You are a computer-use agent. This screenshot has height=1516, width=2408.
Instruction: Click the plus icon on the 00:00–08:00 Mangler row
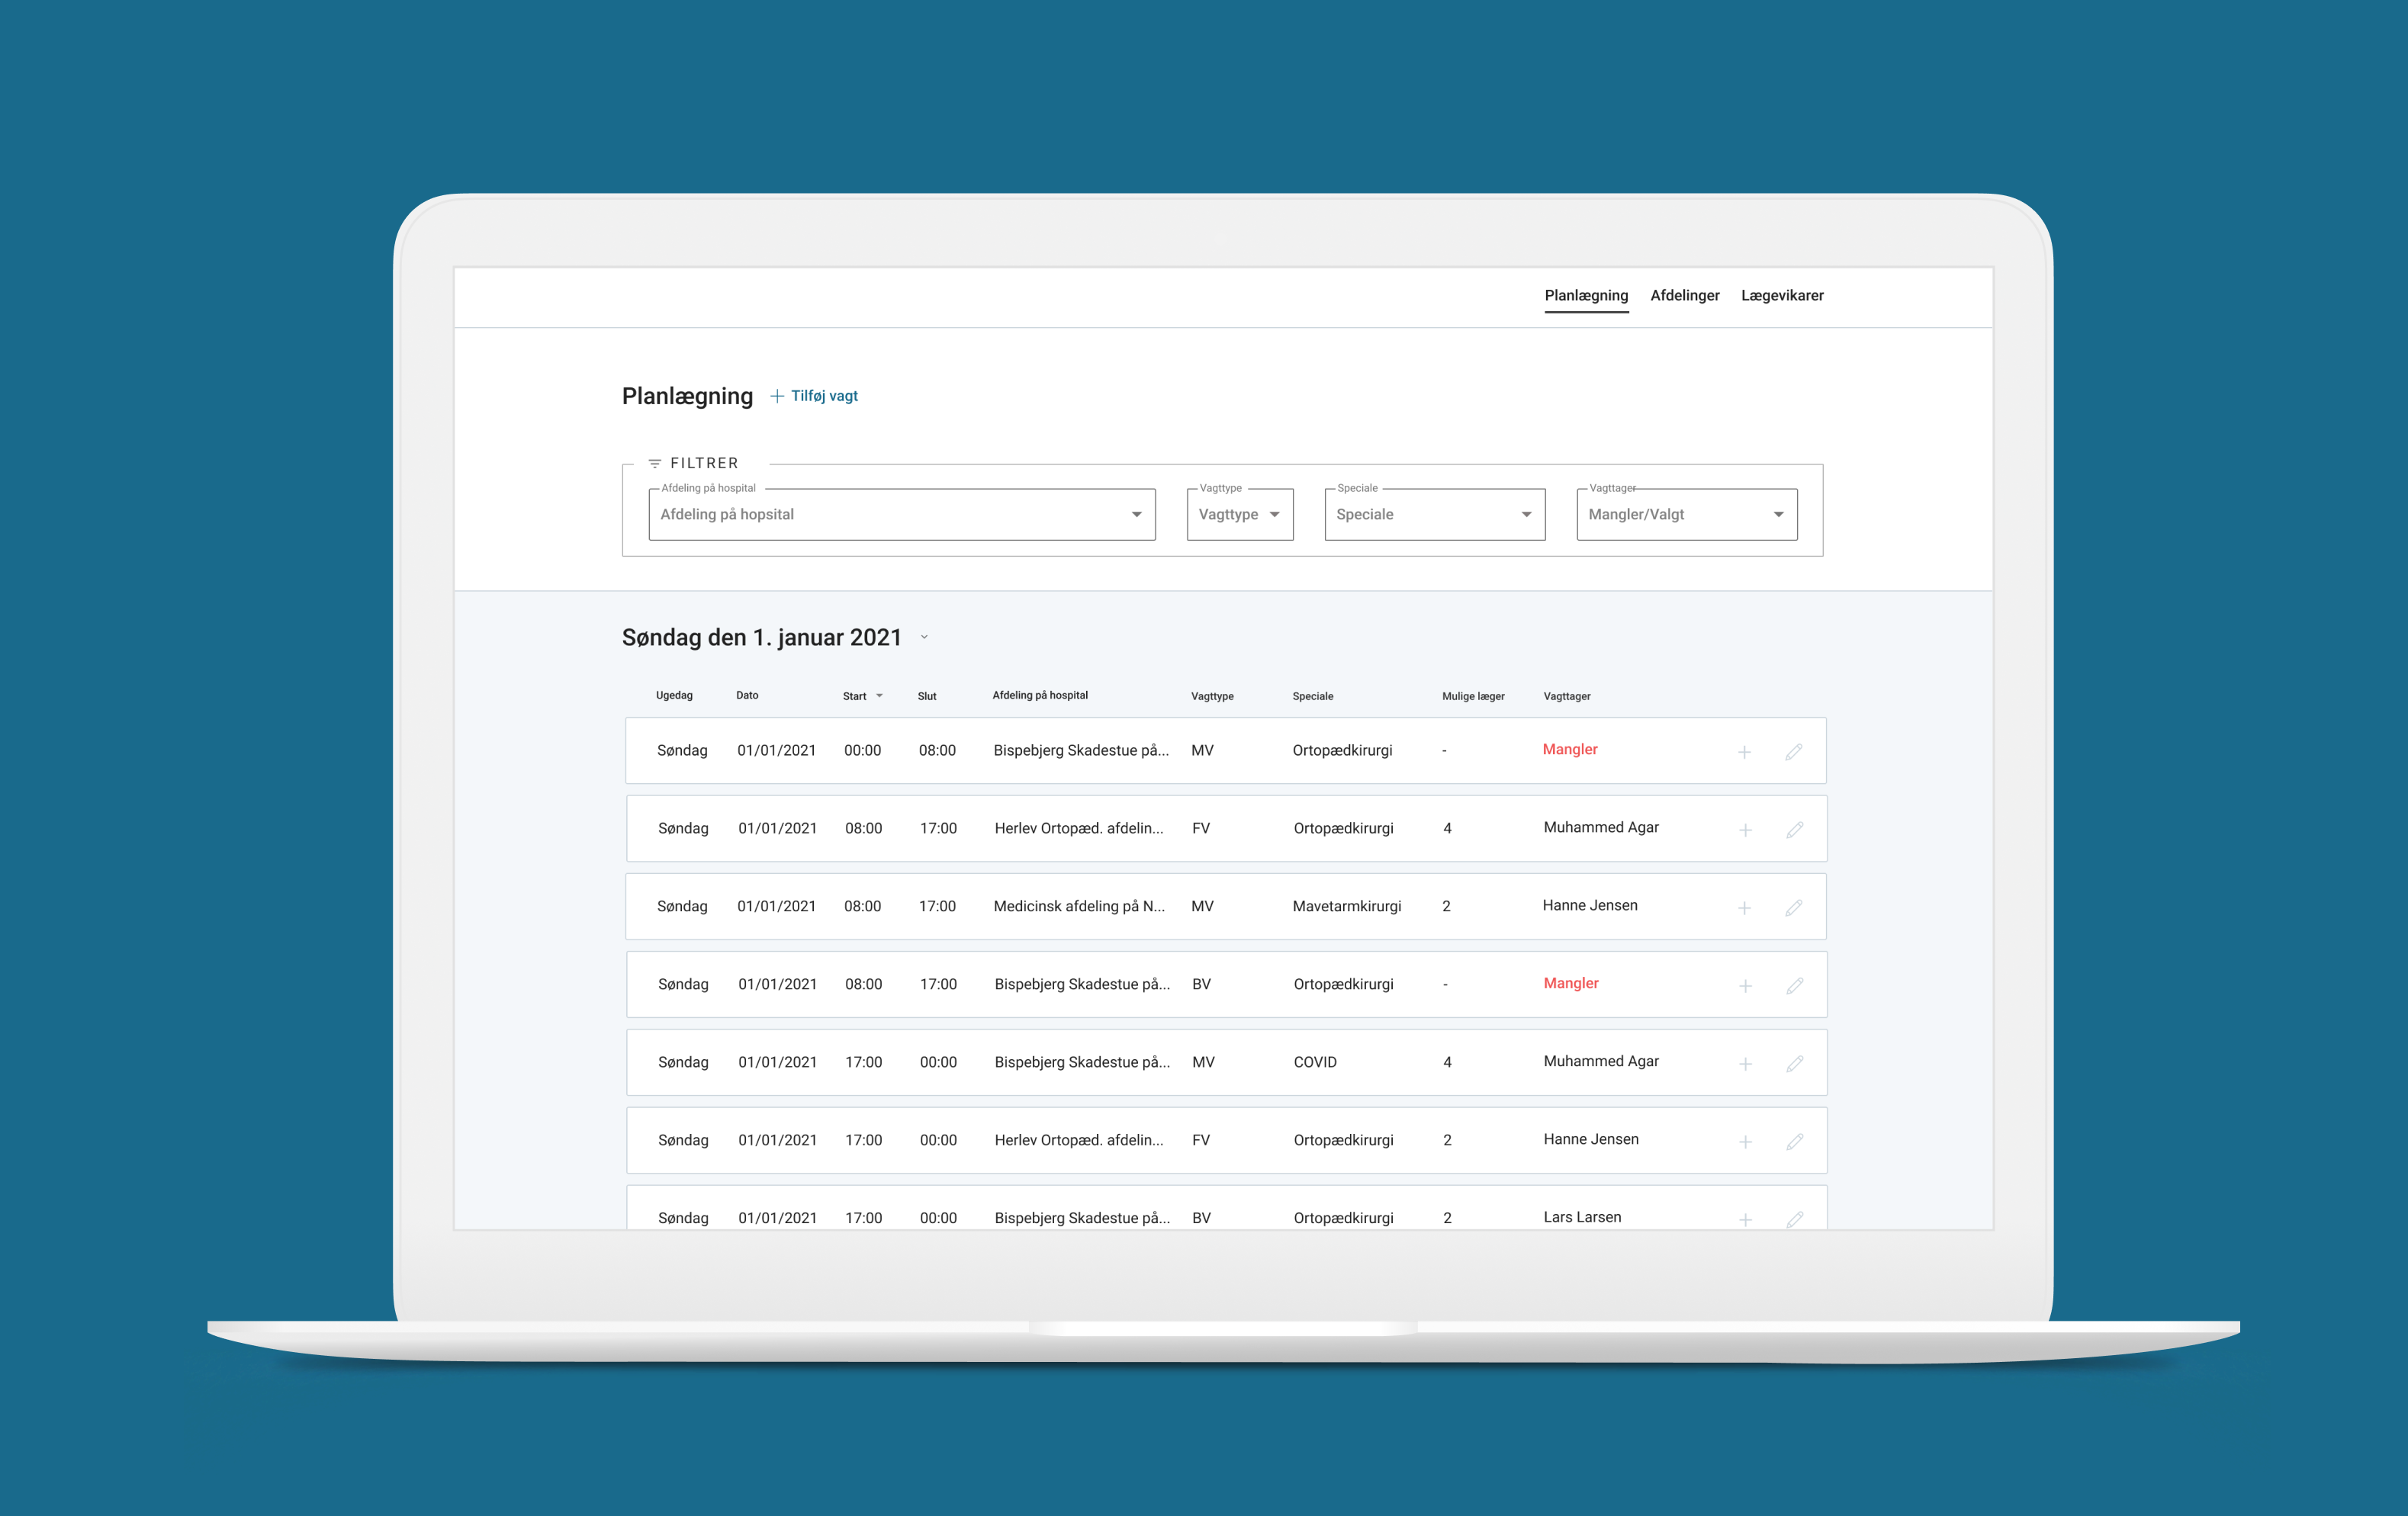point(1744,752)
